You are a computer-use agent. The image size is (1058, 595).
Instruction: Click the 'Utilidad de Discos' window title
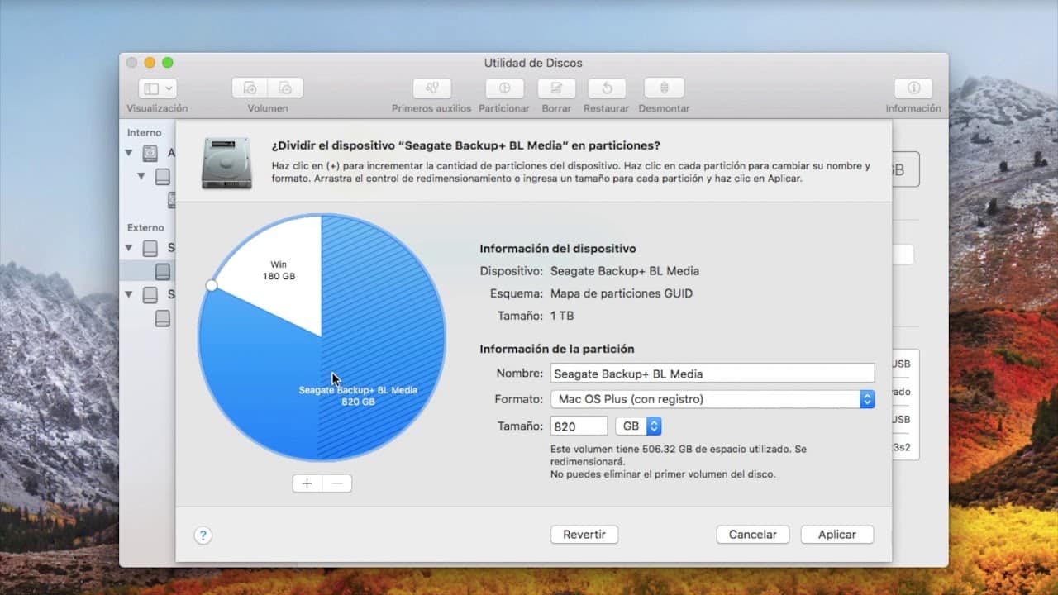point(533,63)
